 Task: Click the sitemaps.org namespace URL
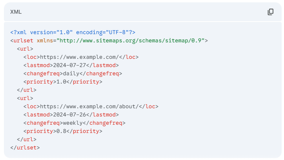click(132, 40)
